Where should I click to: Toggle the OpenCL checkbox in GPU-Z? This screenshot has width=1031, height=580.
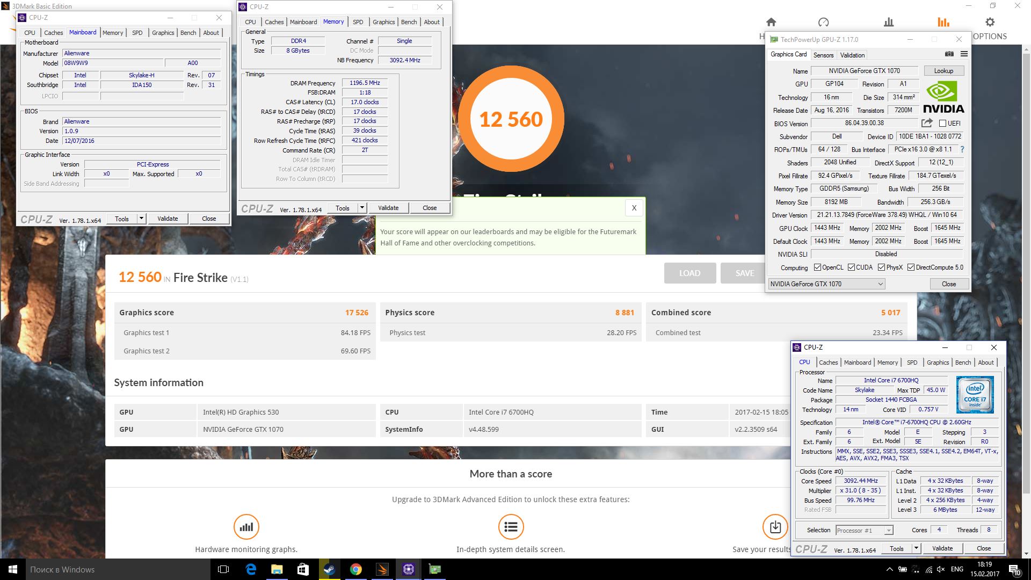point(817,267)
